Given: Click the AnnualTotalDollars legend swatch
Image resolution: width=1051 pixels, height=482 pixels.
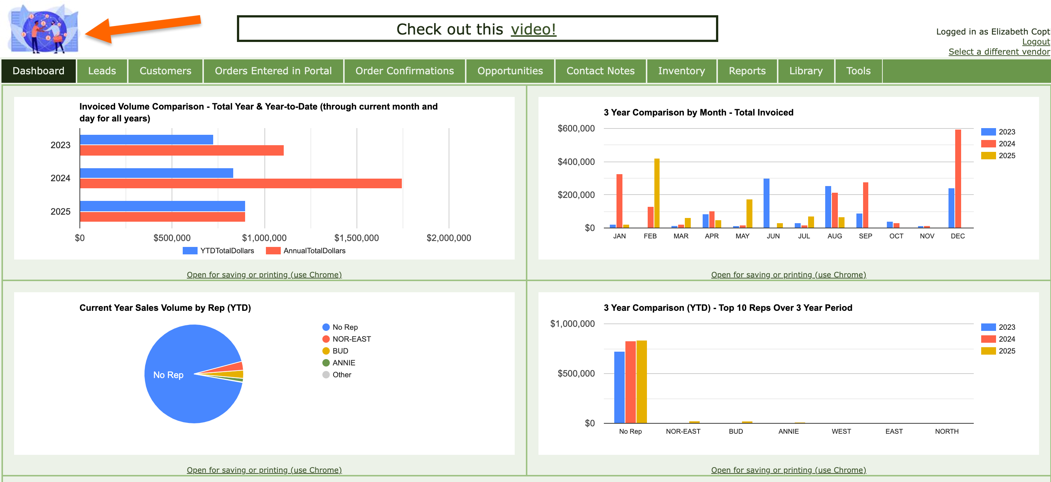Looking at the screenshot, I should click(273, 251).
